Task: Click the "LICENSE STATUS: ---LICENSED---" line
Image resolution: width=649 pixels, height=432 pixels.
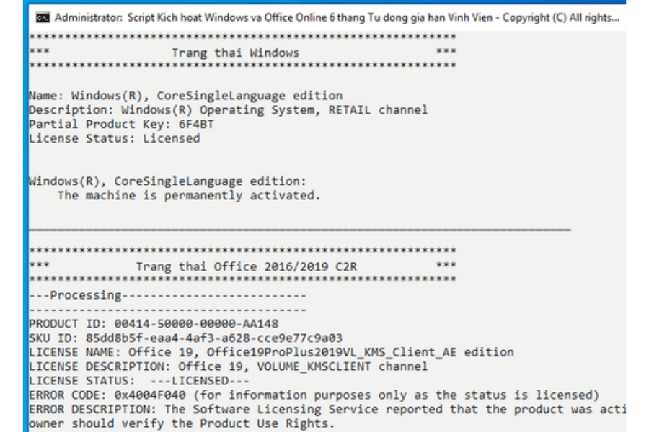Action: click(x=139, y=381)
